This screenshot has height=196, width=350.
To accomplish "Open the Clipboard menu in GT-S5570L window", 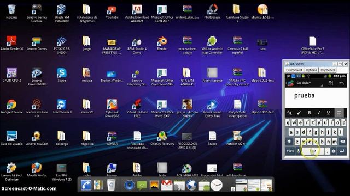I will point(328,70).
